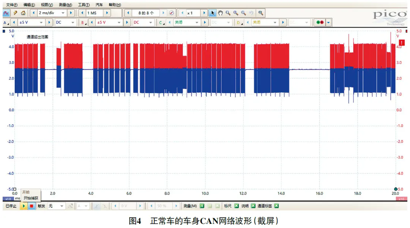Stop capture with red stop button
410x228 pixels.
coord(32,206)
